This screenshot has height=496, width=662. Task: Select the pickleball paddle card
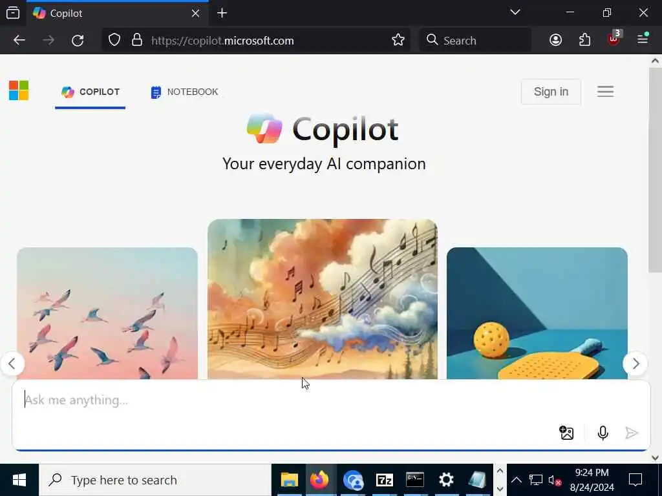[537, 313]
